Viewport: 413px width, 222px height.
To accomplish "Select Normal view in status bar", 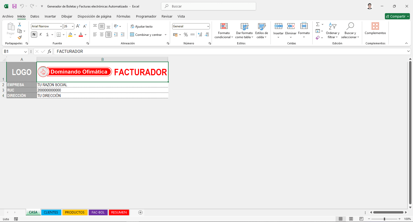I will (341, 219).
